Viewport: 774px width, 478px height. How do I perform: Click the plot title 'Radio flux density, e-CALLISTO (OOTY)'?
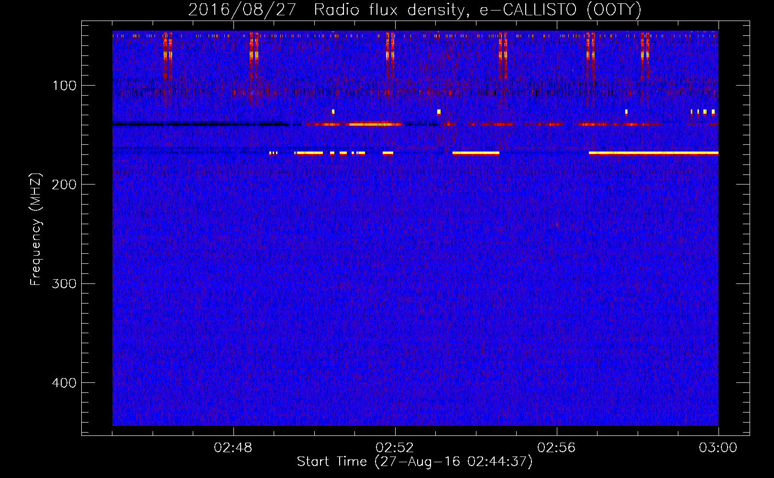point(477,10)
